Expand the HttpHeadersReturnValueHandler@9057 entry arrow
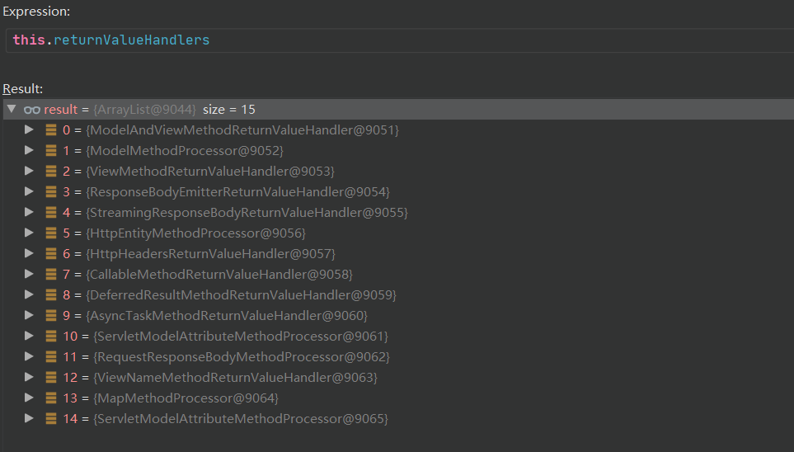Screen dimensions: 794x452 click(x=29, y=254)
